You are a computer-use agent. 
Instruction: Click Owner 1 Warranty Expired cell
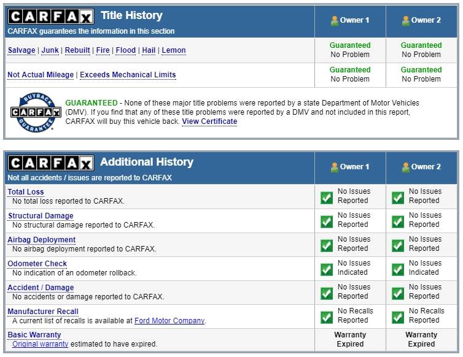click(350, 339)
